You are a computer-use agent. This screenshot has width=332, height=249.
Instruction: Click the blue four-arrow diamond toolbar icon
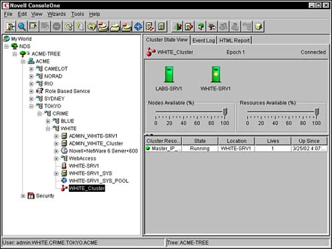pos(138,27)
